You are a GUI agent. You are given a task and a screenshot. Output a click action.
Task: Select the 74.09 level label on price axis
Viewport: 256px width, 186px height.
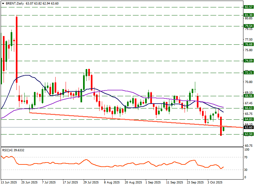[248, 60]
